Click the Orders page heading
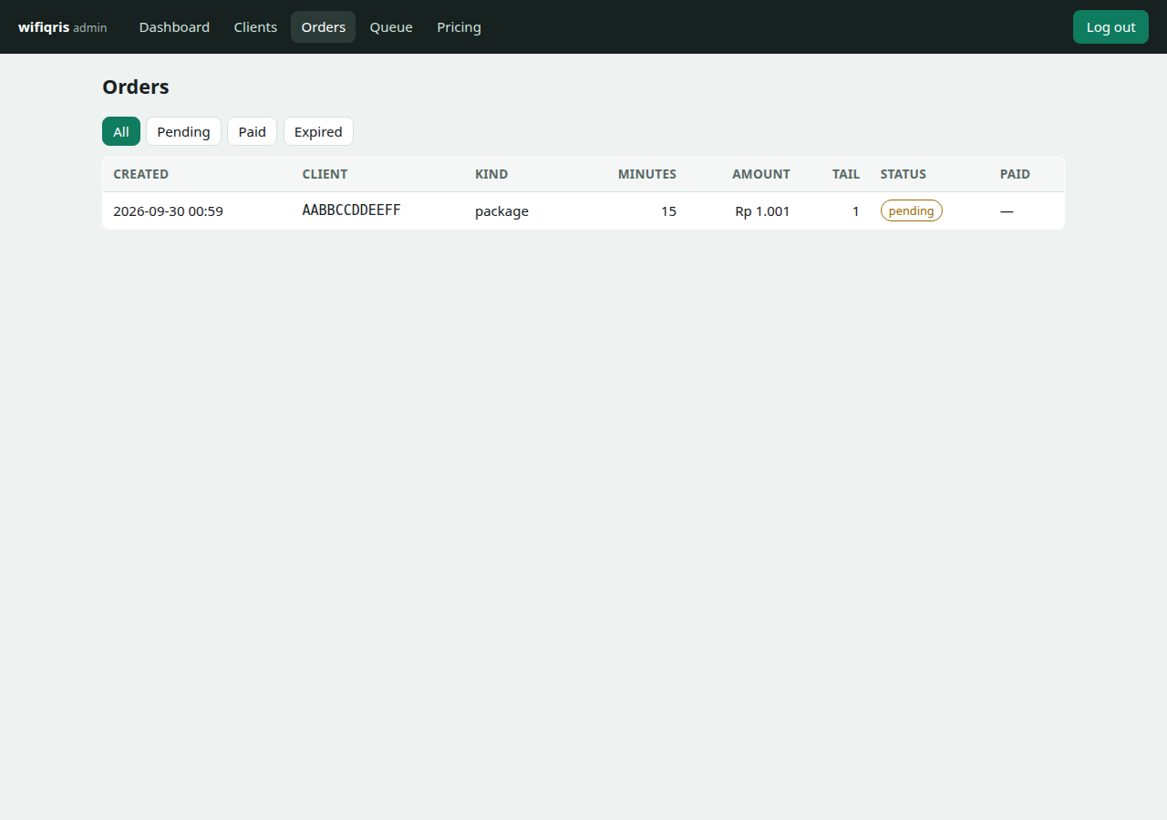The image size is (1167, 820). click(x=136, y=87)
